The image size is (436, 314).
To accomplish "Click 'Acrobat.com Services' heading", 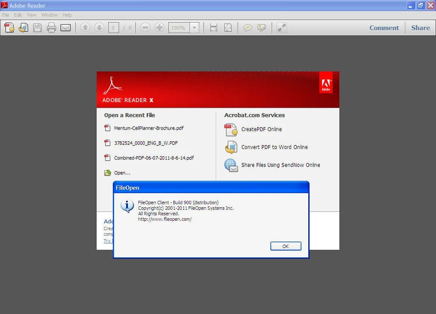I will pyautogui.click(x=255, y=115).
